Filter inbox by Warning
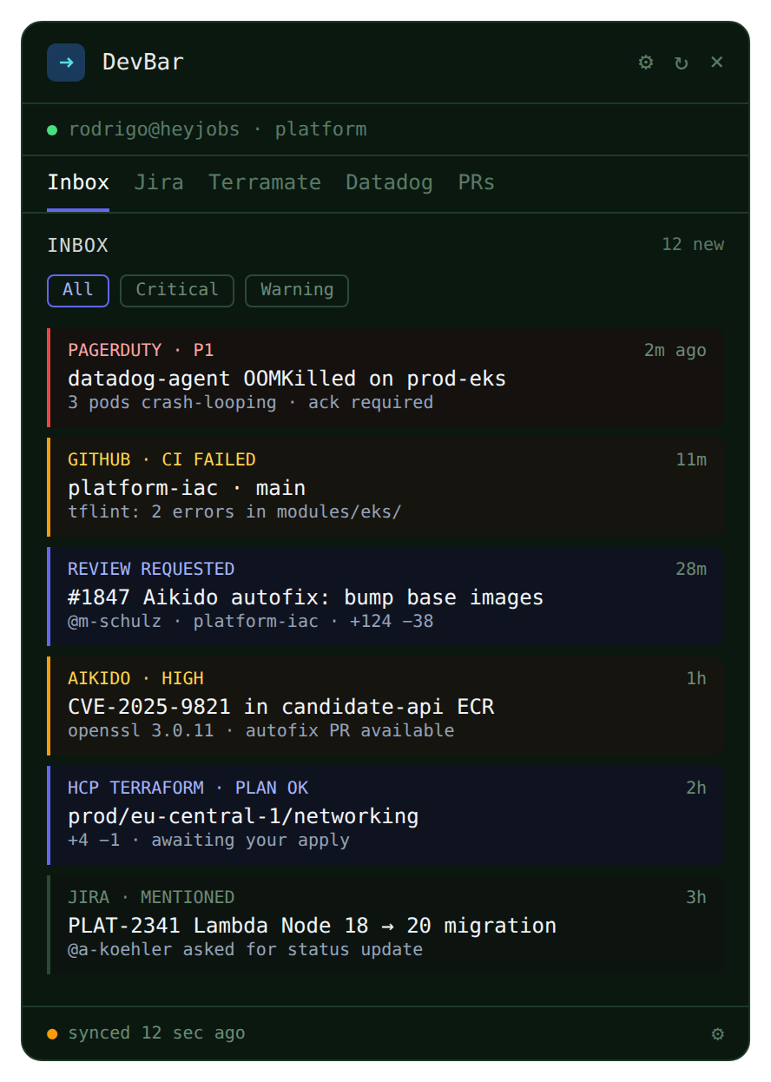This screenshot has width=771, height=1082. click(297, 290)
